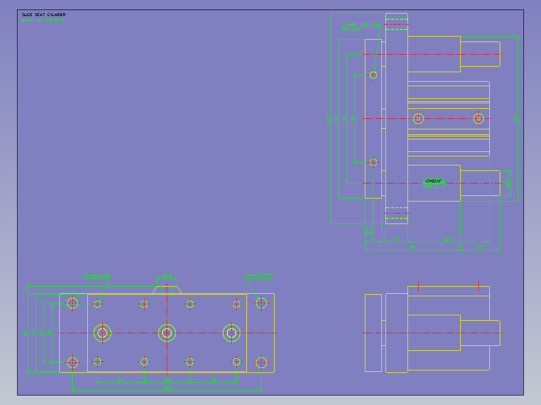541x405 pixels.
Task: Click the '8-M8X1.25P' thread callout
Action: click(97, 276)
